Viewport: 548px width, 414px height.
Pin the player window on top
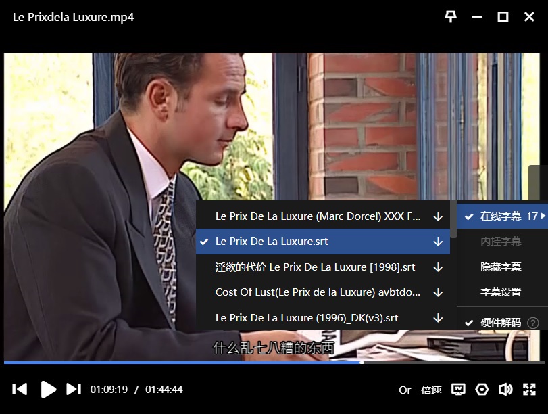coord(451,17)
